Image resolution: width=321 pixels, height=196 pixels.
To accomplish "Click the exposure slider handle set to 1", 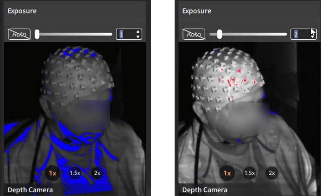I will 37,34.
